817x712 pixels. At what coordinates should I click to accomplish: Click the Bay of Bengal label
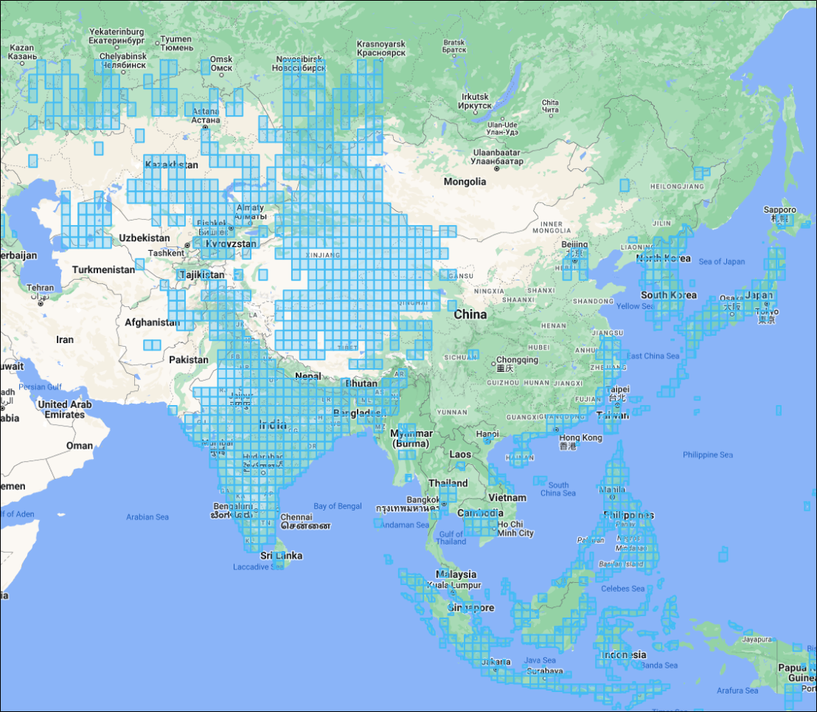click(338, 506)
